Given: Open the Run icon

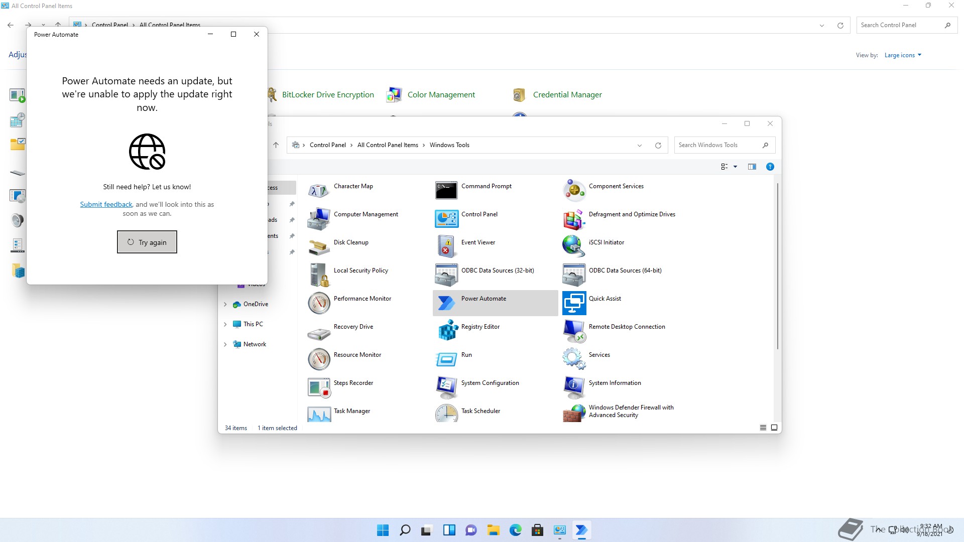Looking at the screenshot, I should pos(446,359).
